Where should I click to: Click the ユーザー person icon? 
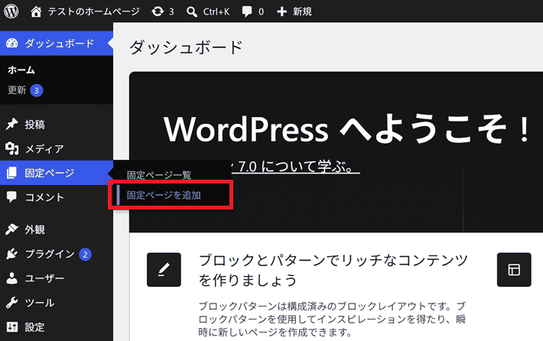click(11, 278)
